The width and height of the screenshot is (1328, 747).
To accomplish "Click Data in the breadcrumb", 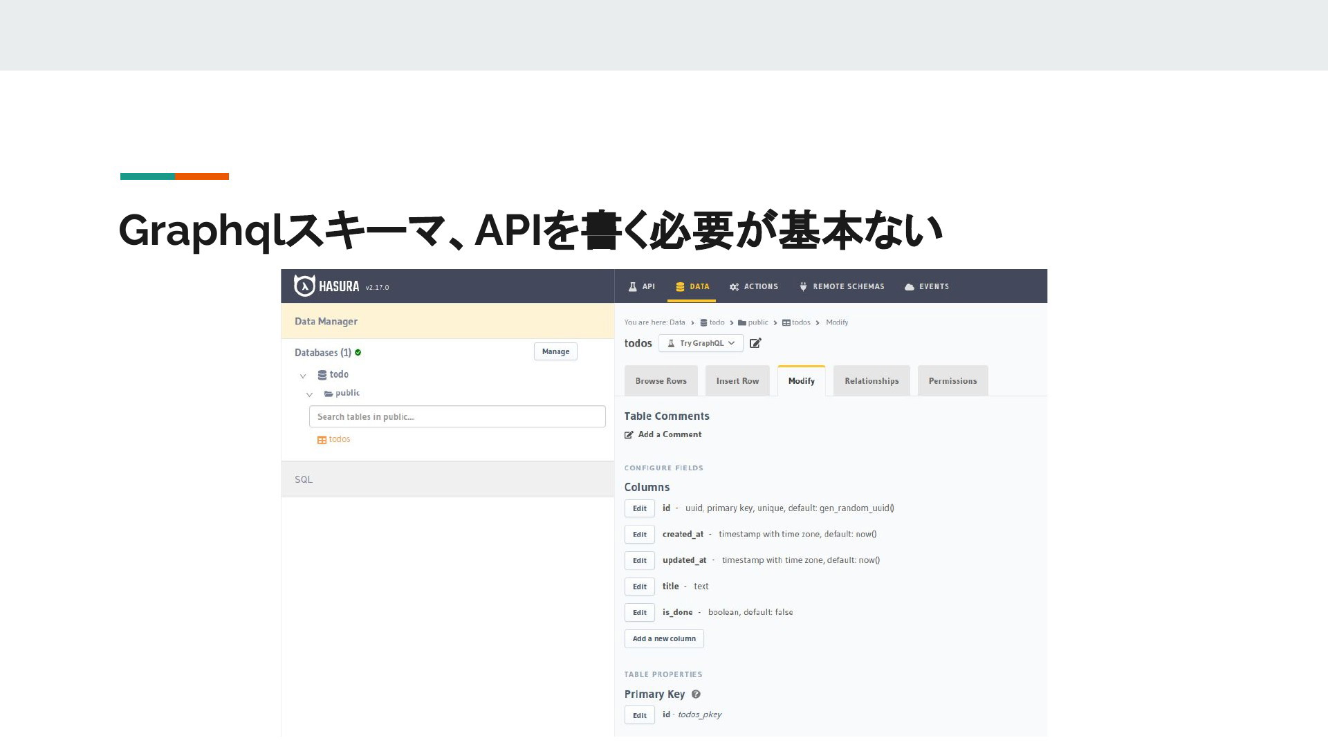I will tap(677, 322).
